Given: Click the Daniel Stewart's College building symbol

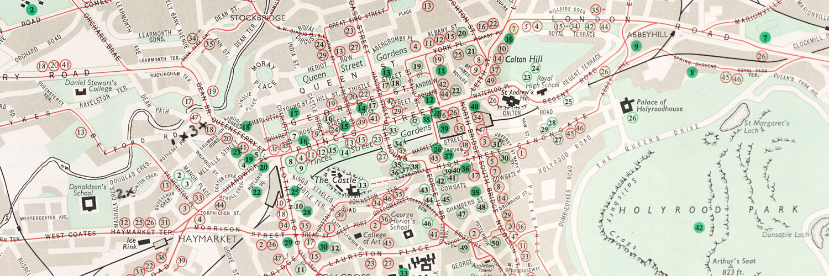Looking at the screenshot, I should pos(81,91).
